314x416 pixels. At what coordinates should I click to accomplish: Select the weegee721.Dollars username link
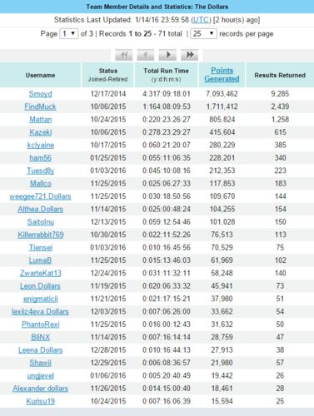tap(40, 196)
